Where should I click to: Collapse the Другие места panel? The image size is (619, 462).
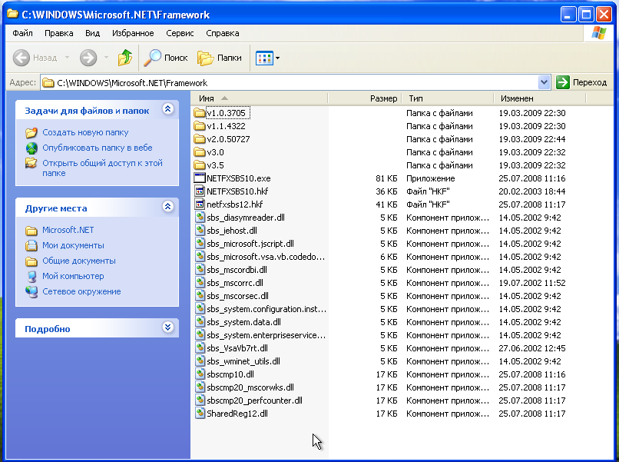point(167,208)
